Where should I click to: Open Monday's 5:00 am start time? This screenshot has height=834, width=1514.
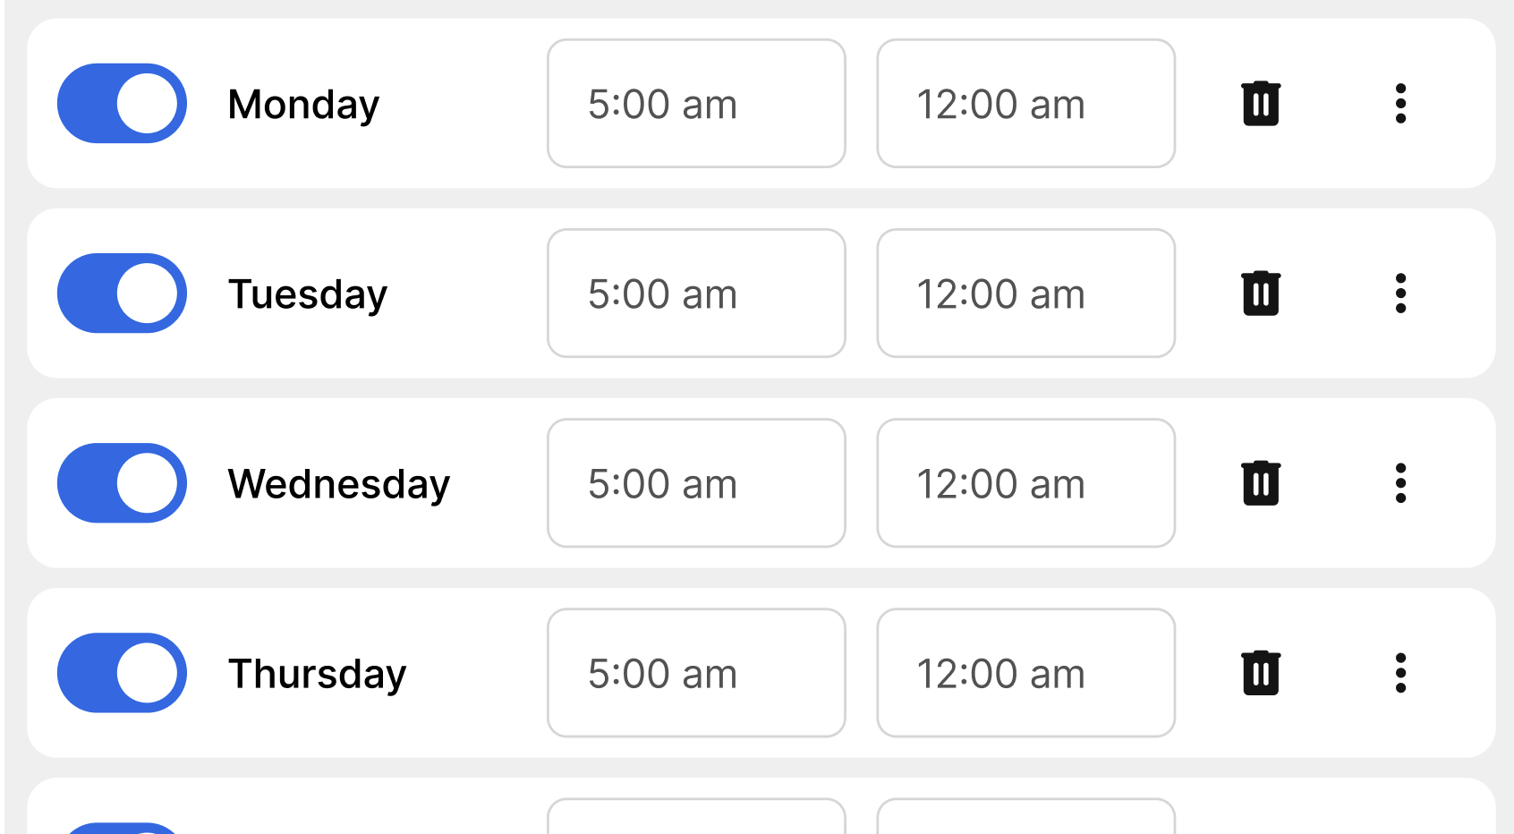(696, 104)
